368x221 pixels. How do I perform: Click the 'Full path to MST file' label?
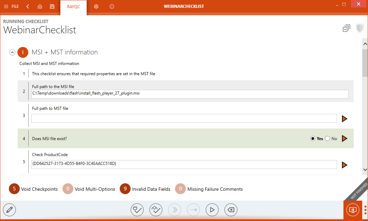(x=50, y=108)
